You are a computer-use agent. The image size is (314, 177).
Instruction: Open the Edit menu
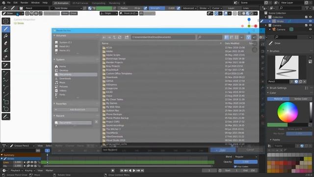(15, 3)
